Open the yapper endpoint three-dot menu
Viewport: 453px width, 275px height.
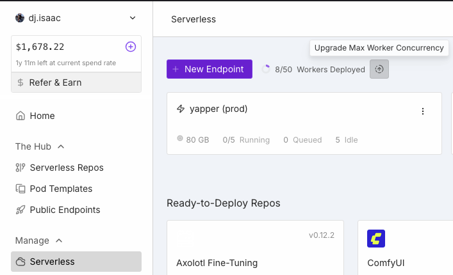(422, 111)
